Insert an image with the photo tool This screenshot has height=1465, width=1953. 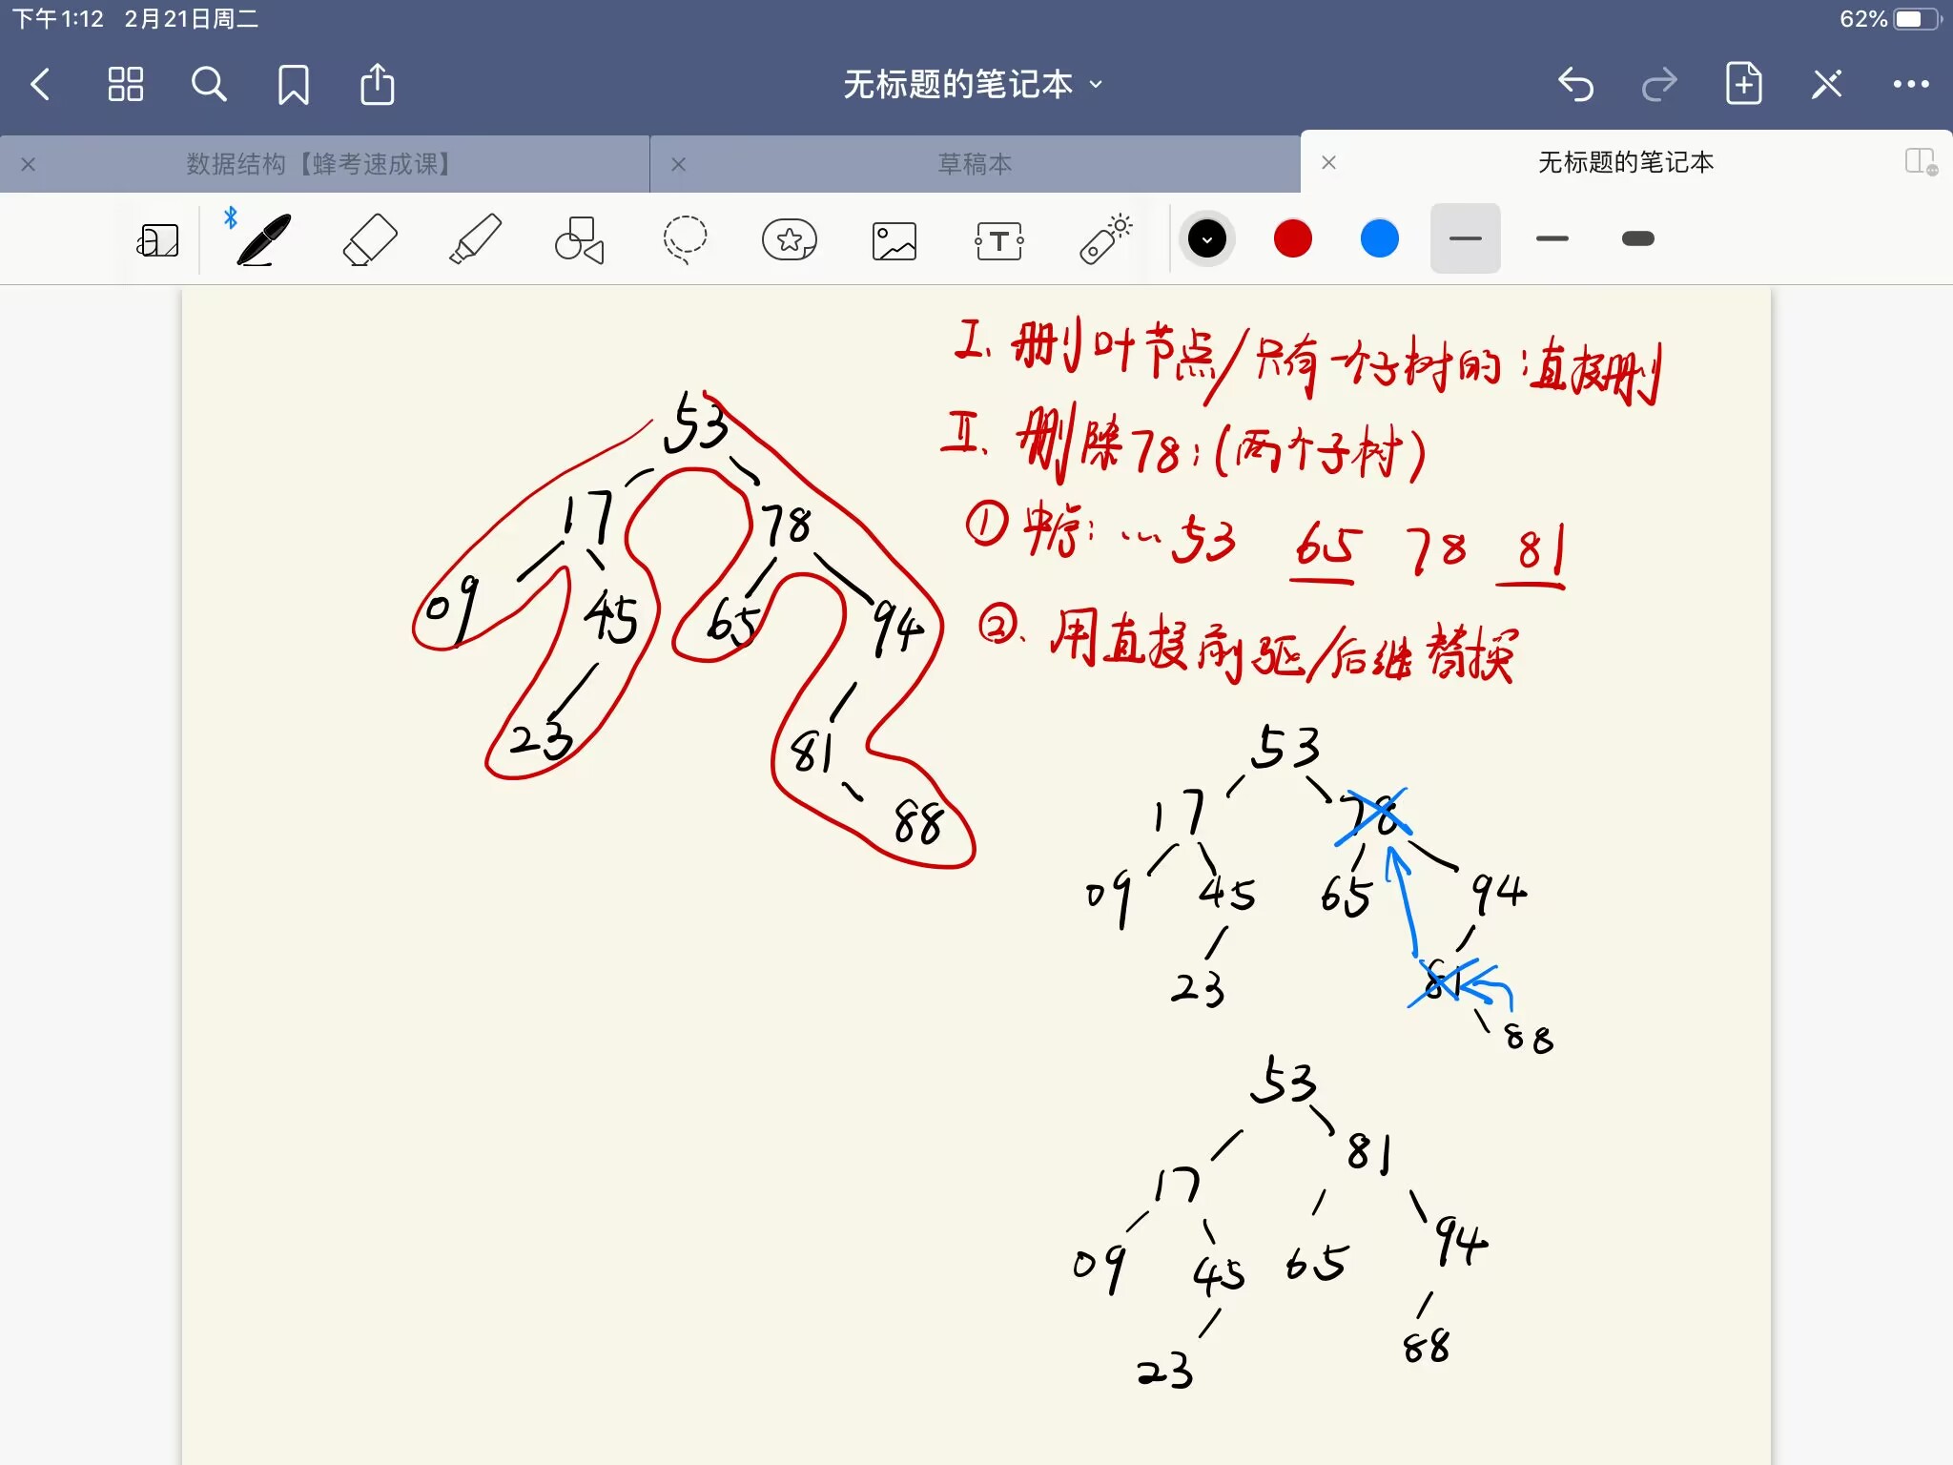coord(894,240)
